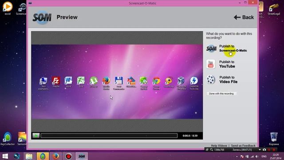The height and width of the screenshot is (160, 284).
Task: Click the video preview thumbnail area
Action: [117, 82]
